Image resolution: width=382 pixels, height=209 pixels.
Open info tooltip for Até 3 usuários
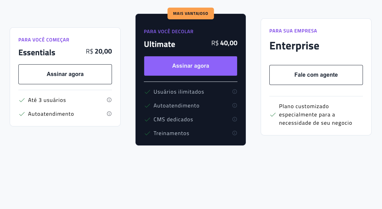coord(109,100)
